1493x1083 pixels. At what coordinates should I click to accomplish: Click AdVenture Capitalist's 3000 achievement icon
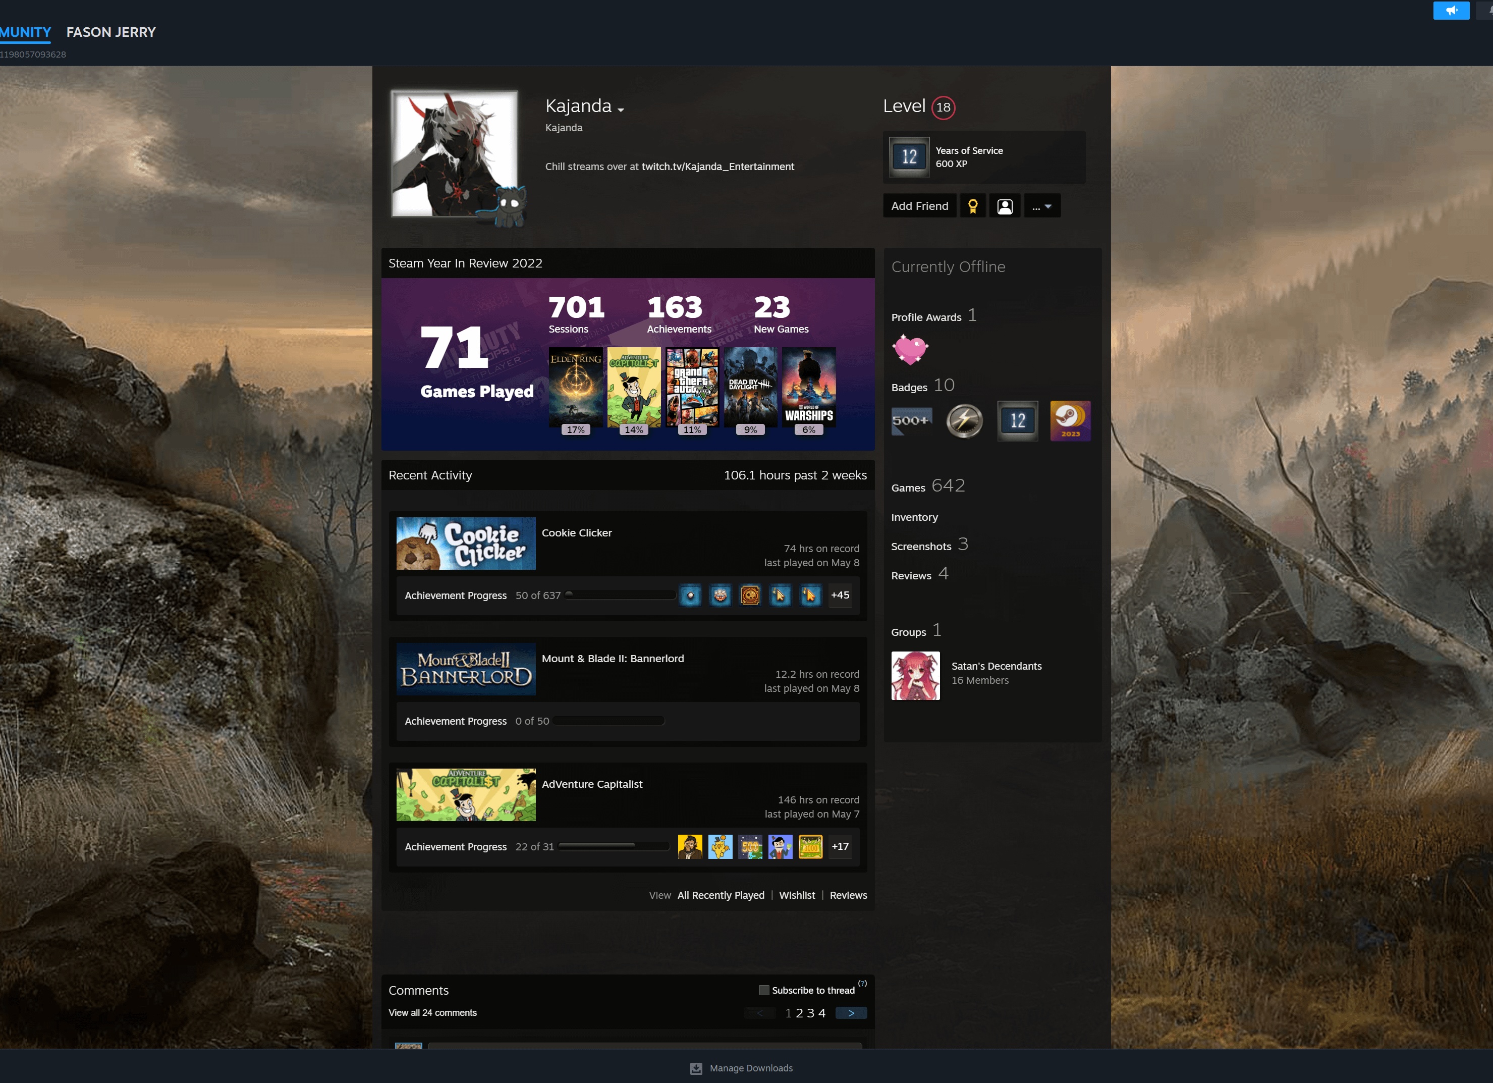pyautogui.click(x=810, y=847)
